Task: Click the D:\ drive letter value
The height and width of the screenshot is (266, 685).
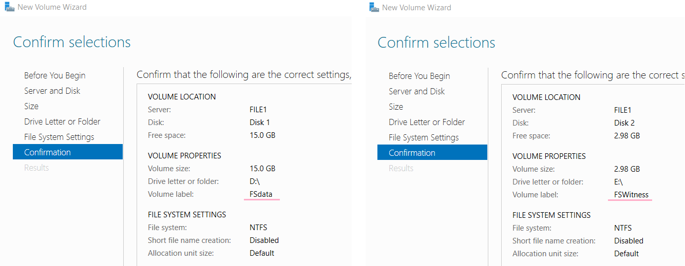Action: click(x=255, y=181)
